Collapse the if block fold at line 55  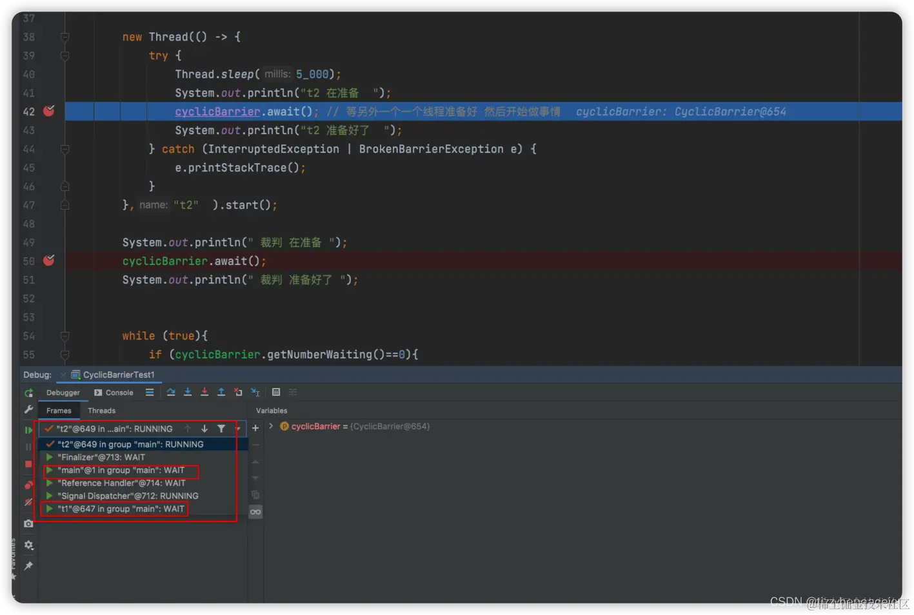[x=65, y=355]
